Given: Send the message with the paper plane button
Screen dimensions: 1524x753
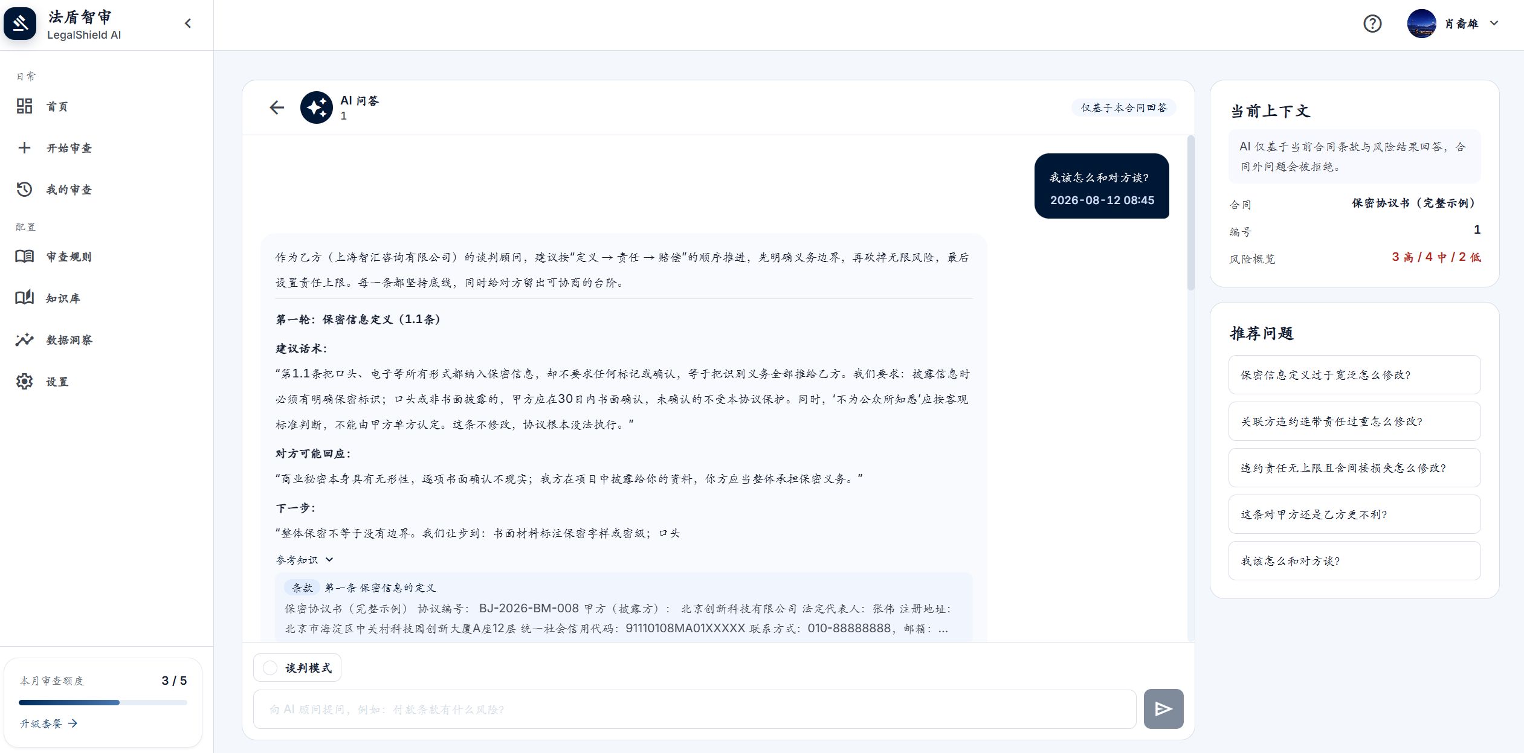Looking at the screenshot, I should (x=1163, y=709).
